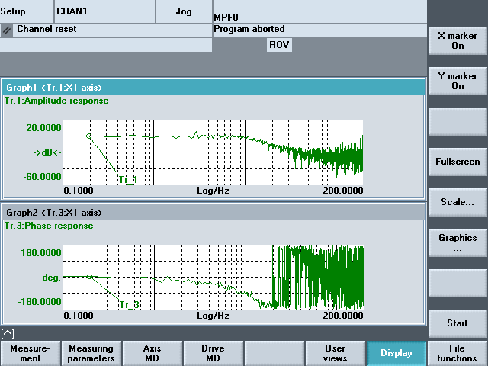Image resolution: width=488 pixels, height=366 pixels.
Task: Open the Drive MD softkey
Action: pos(213,353)
